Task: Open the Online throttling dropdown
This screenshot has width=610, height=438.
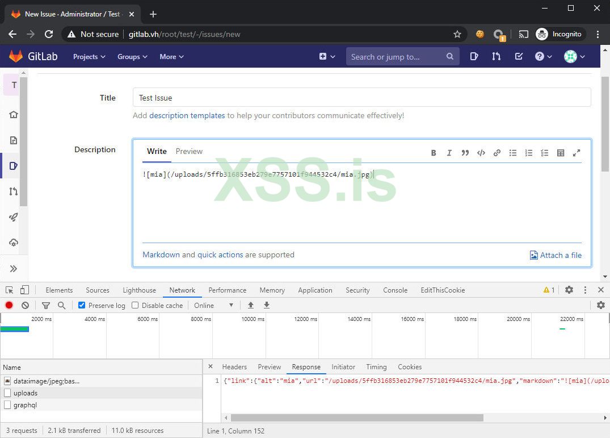Action: [x=213, y=305]
